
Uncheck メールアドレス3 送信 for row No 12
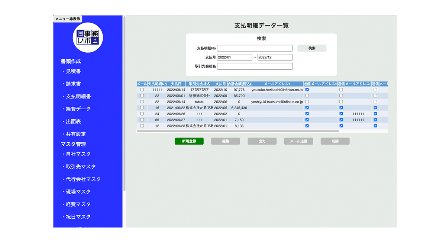coord(375,126)
